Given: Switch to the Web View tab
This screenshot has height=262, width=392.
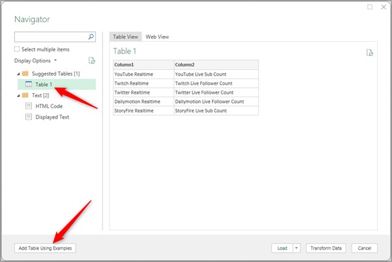Looking at the screenshot, I should [x=158, y=37].
